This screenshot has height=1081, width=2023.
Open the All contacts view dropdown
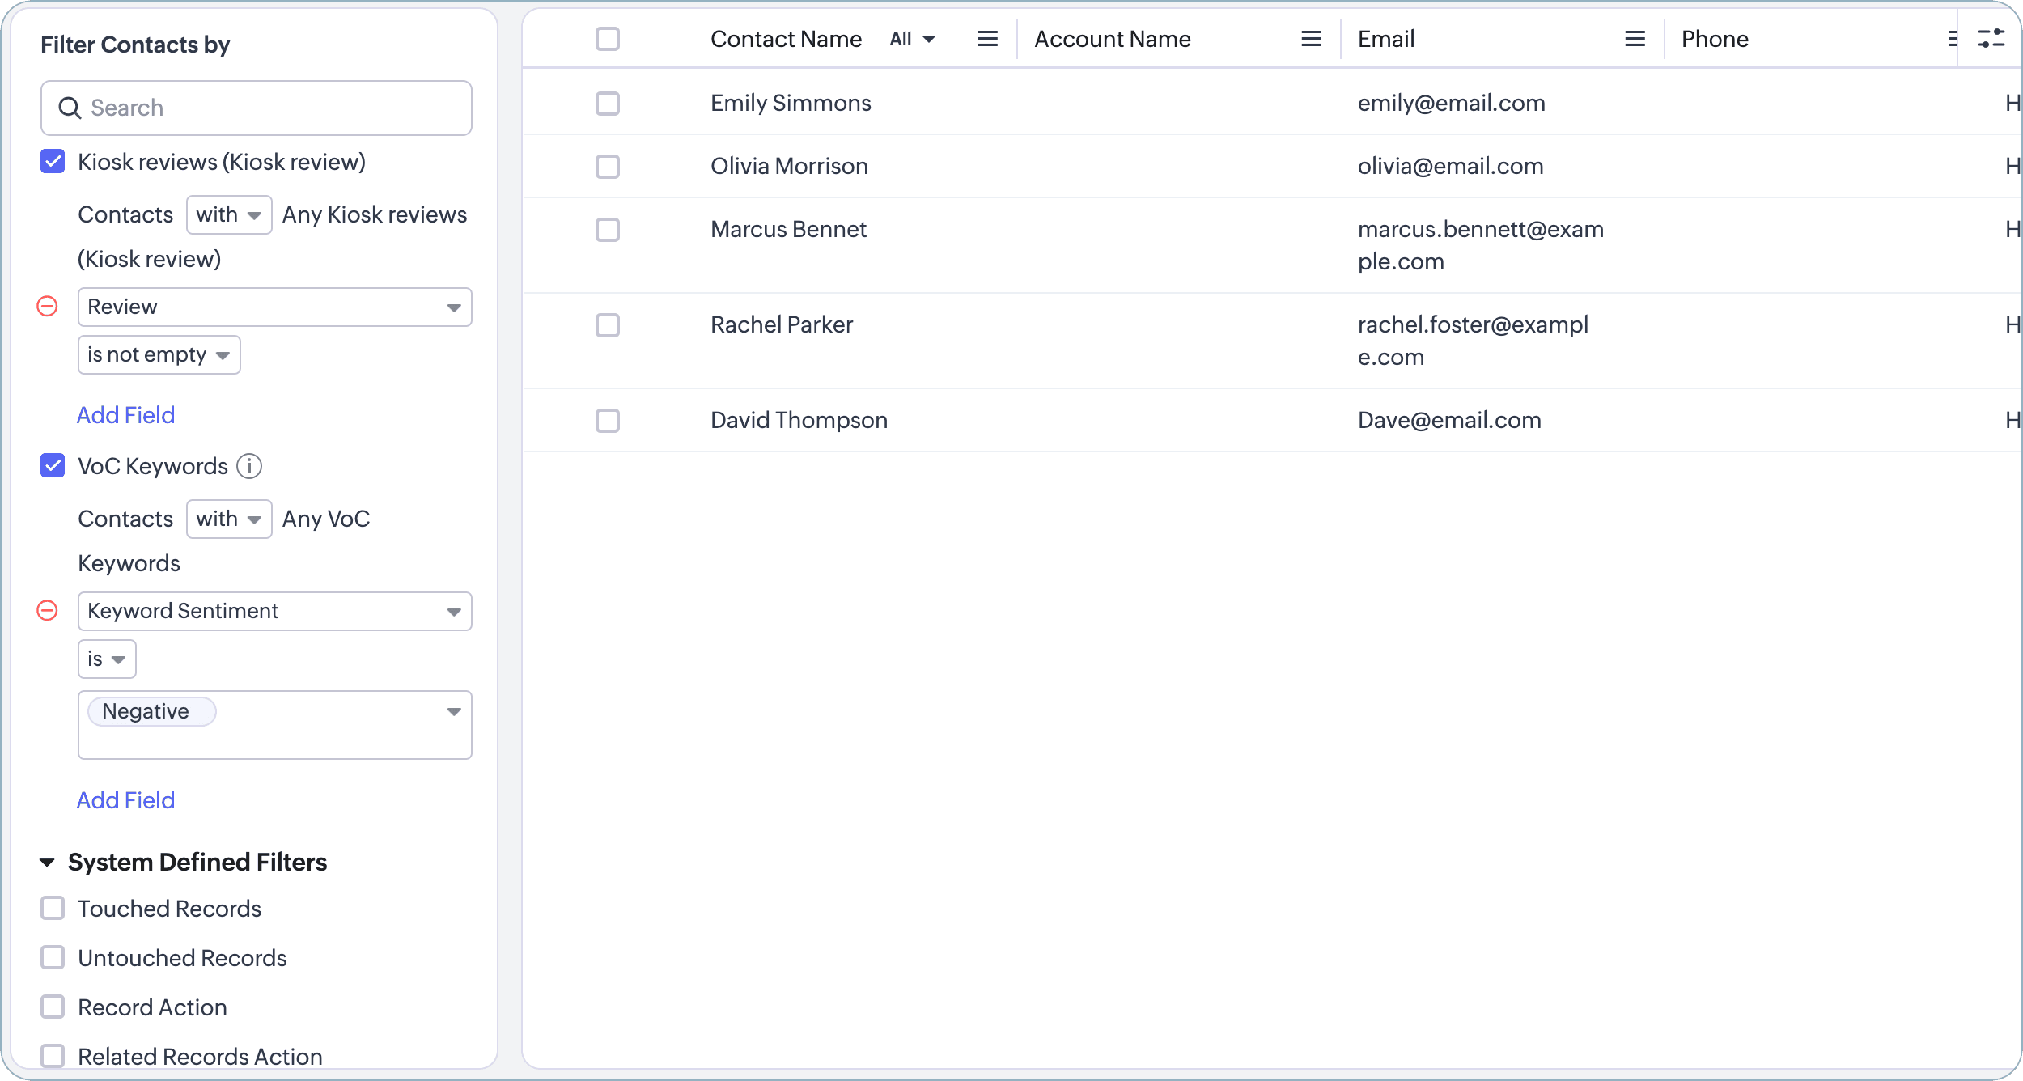(912, 39)
